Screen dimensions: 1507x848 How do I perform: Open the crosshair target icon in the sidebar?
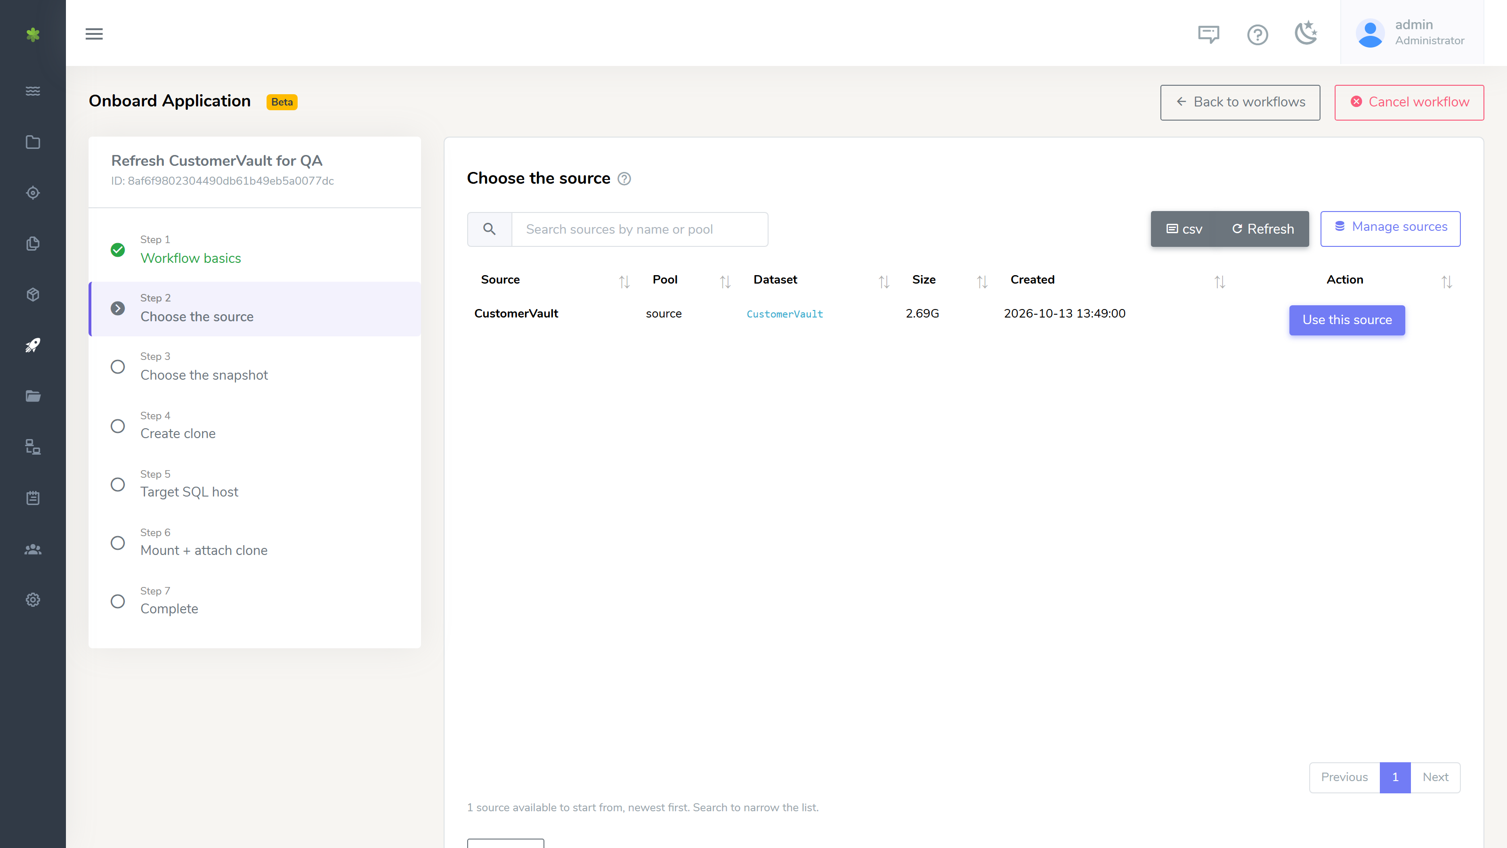click(x=33, y=193)
